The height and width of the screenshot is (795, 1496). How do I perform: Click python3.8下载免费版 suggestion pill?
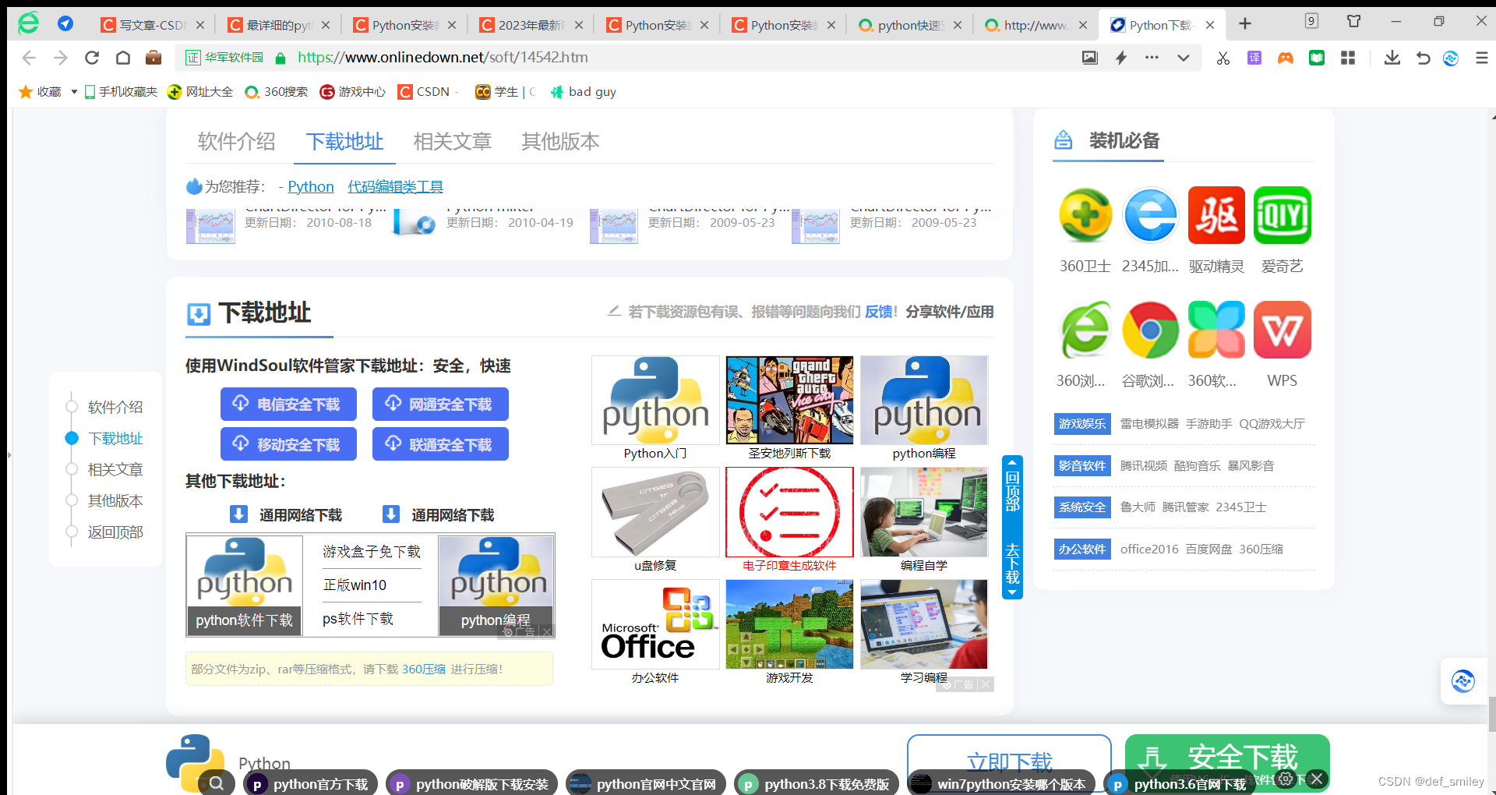817,783
